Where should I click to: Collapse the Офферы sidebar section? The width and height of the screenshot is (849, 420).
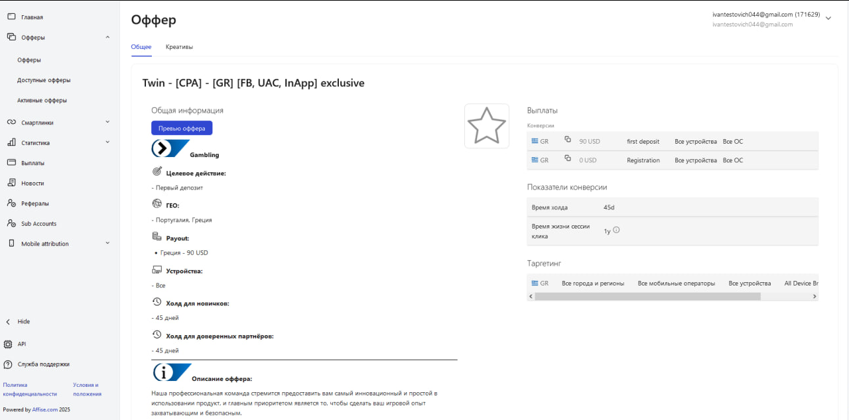[x=107, y=37]
